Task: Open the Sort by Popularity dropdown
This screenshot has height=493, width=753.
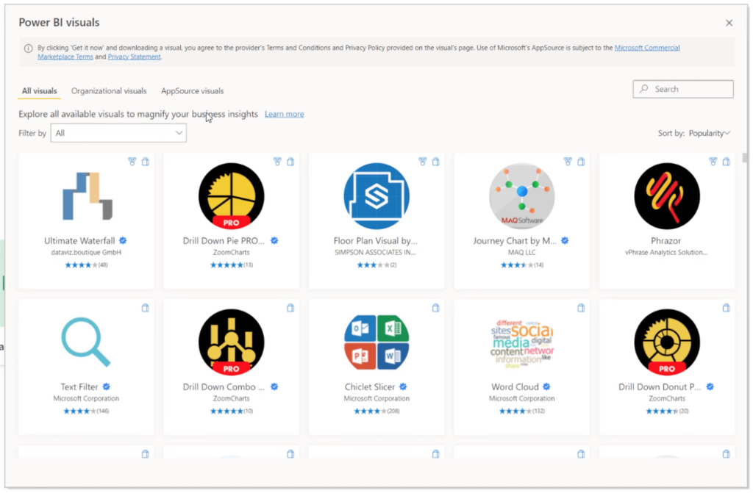Action: (710, 133)
